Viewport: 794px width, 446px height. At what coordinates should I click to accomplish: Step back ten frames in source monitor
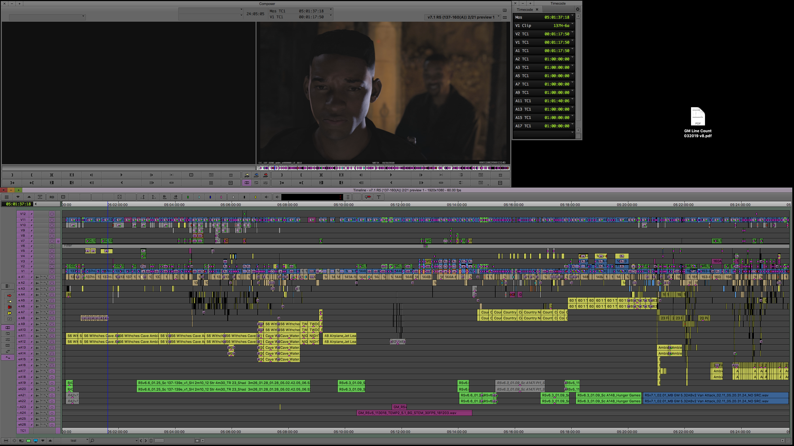click(91, 183)
